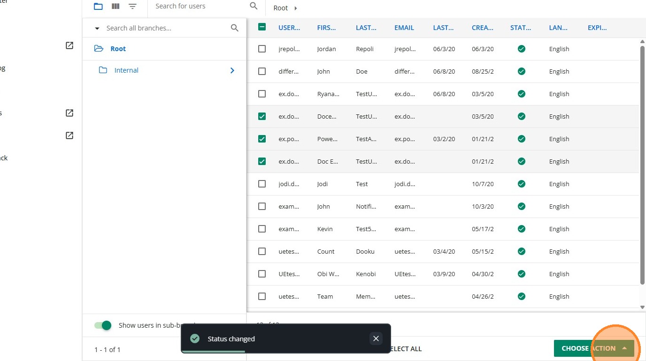Sort by the STAT... column header

(x=521, y=28)
